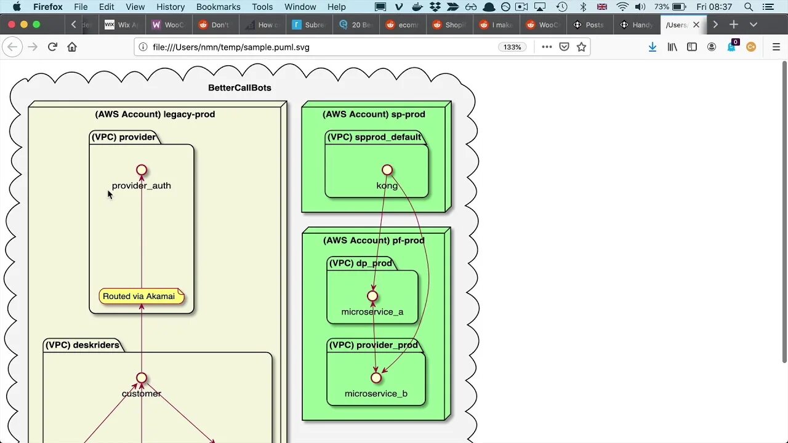Open the Firefox account icon
The height and width of the screenshot is (443, 788).
point(712,47)
